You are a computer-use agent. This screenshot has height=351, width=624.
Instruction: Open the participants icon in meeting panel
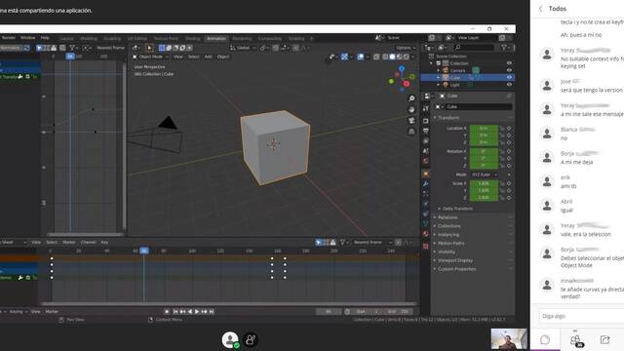point(575,340)
